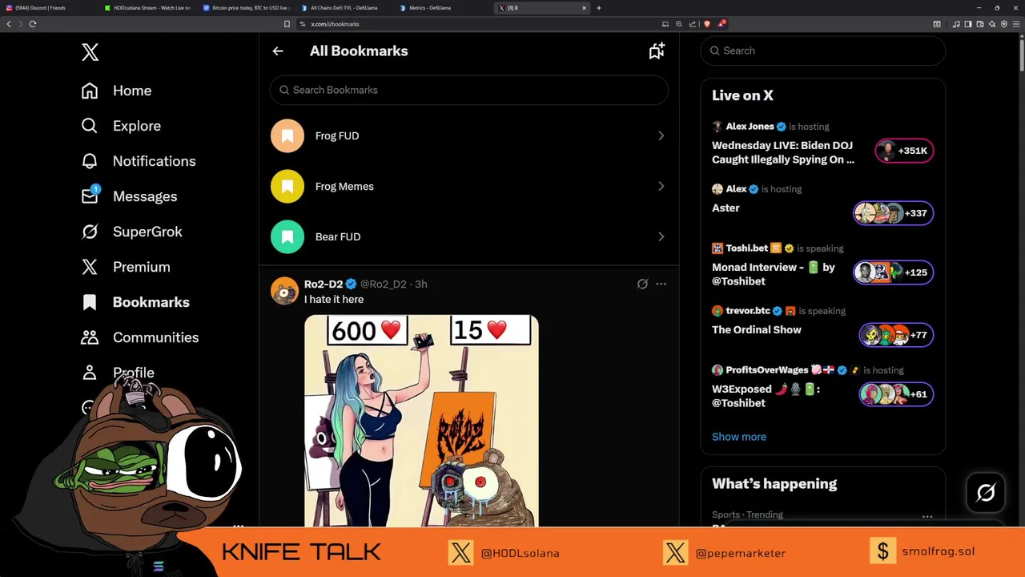Image resolution: width=1025 pixels, height=577 pixels.
Task: Go back with the All Bookmarks arrow
Action: click(x=278, y=51)
